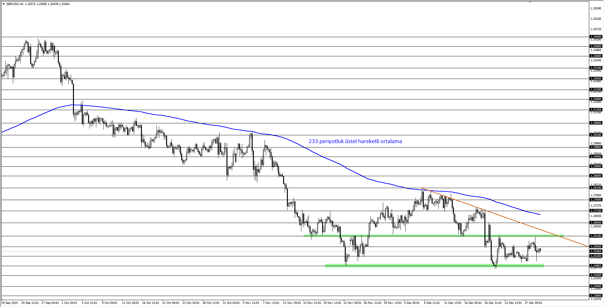Click the 1.24450 horizontal line price label
The height and width of the screenshot is (307, 604).
[x=596, y=275]
